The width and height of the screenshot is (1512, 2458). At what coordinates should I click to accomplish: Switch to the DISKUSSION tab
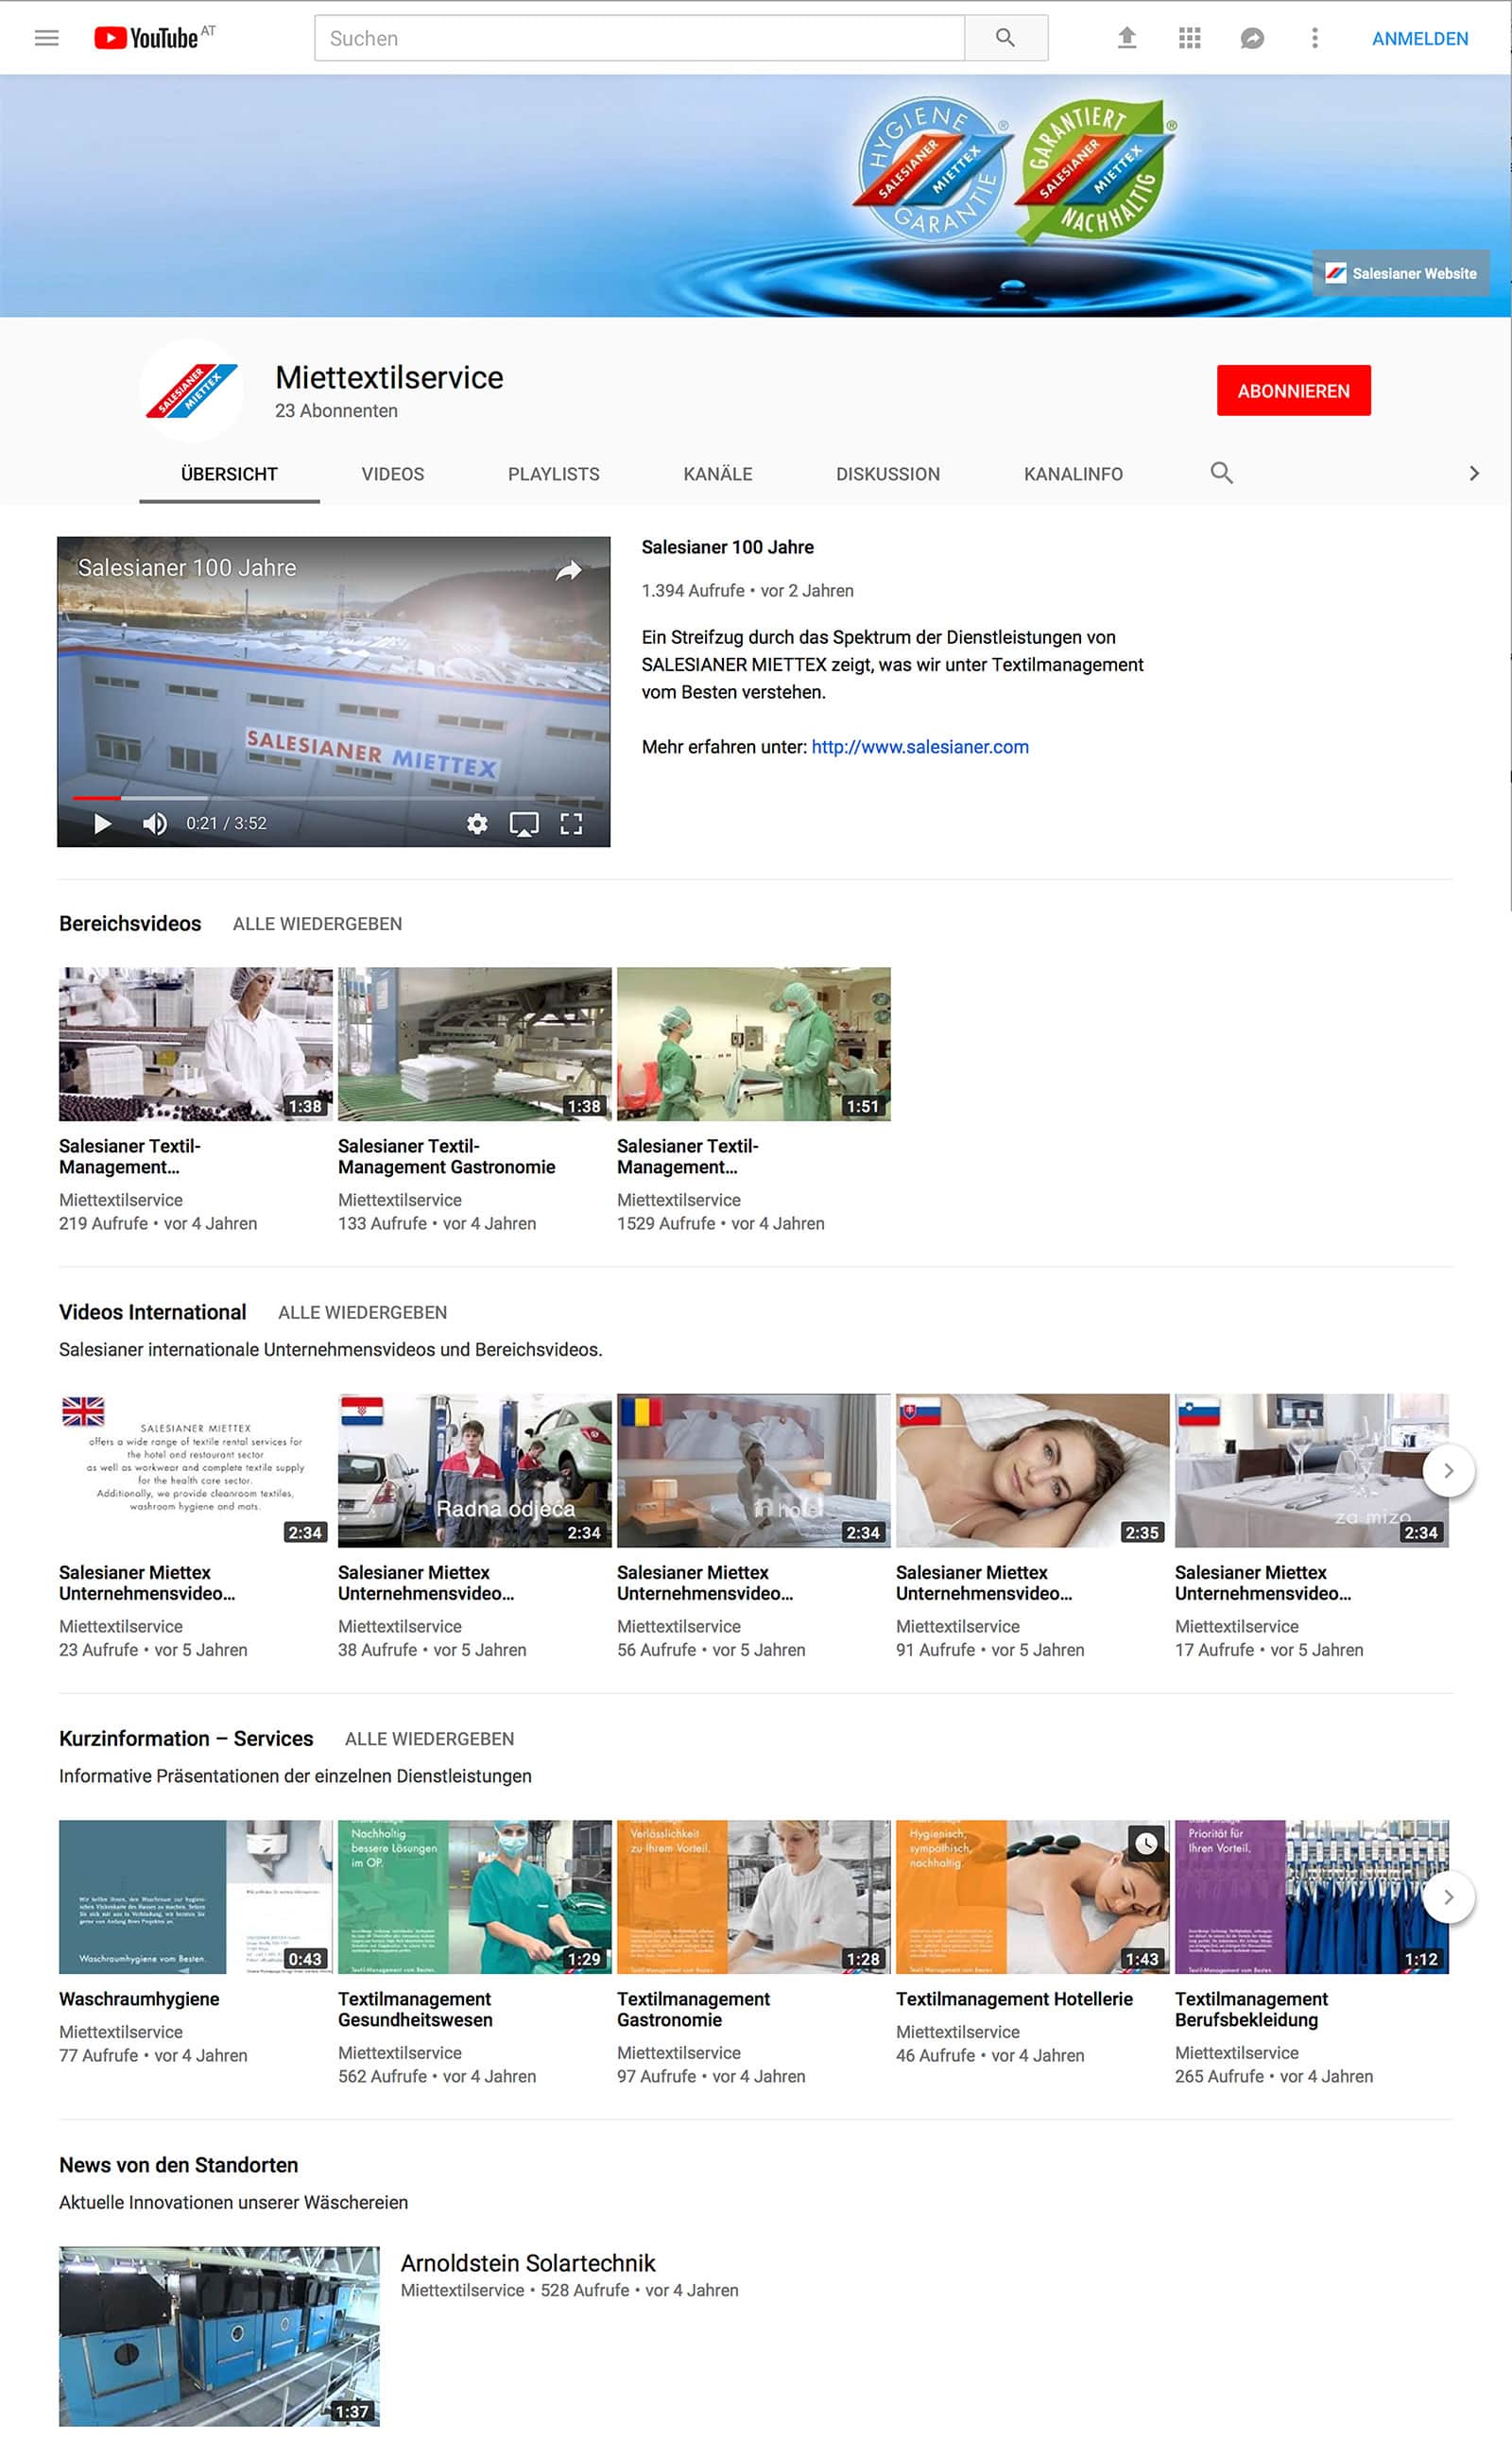888,475
